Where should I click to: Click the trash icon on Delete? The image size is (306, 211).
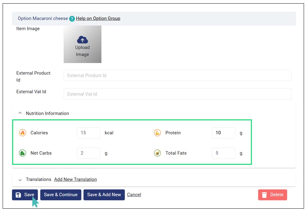264,195
